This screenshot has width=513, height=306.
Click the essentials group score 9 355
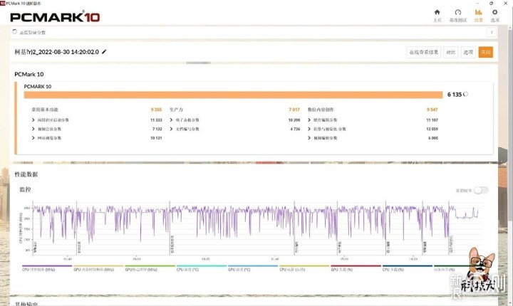[x=156, y=110]
